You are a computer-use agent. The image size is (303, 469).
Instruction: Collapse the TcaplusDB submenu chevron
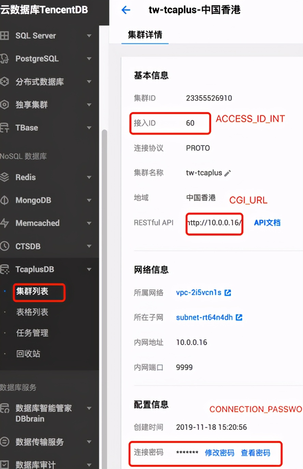pos(89,269)
